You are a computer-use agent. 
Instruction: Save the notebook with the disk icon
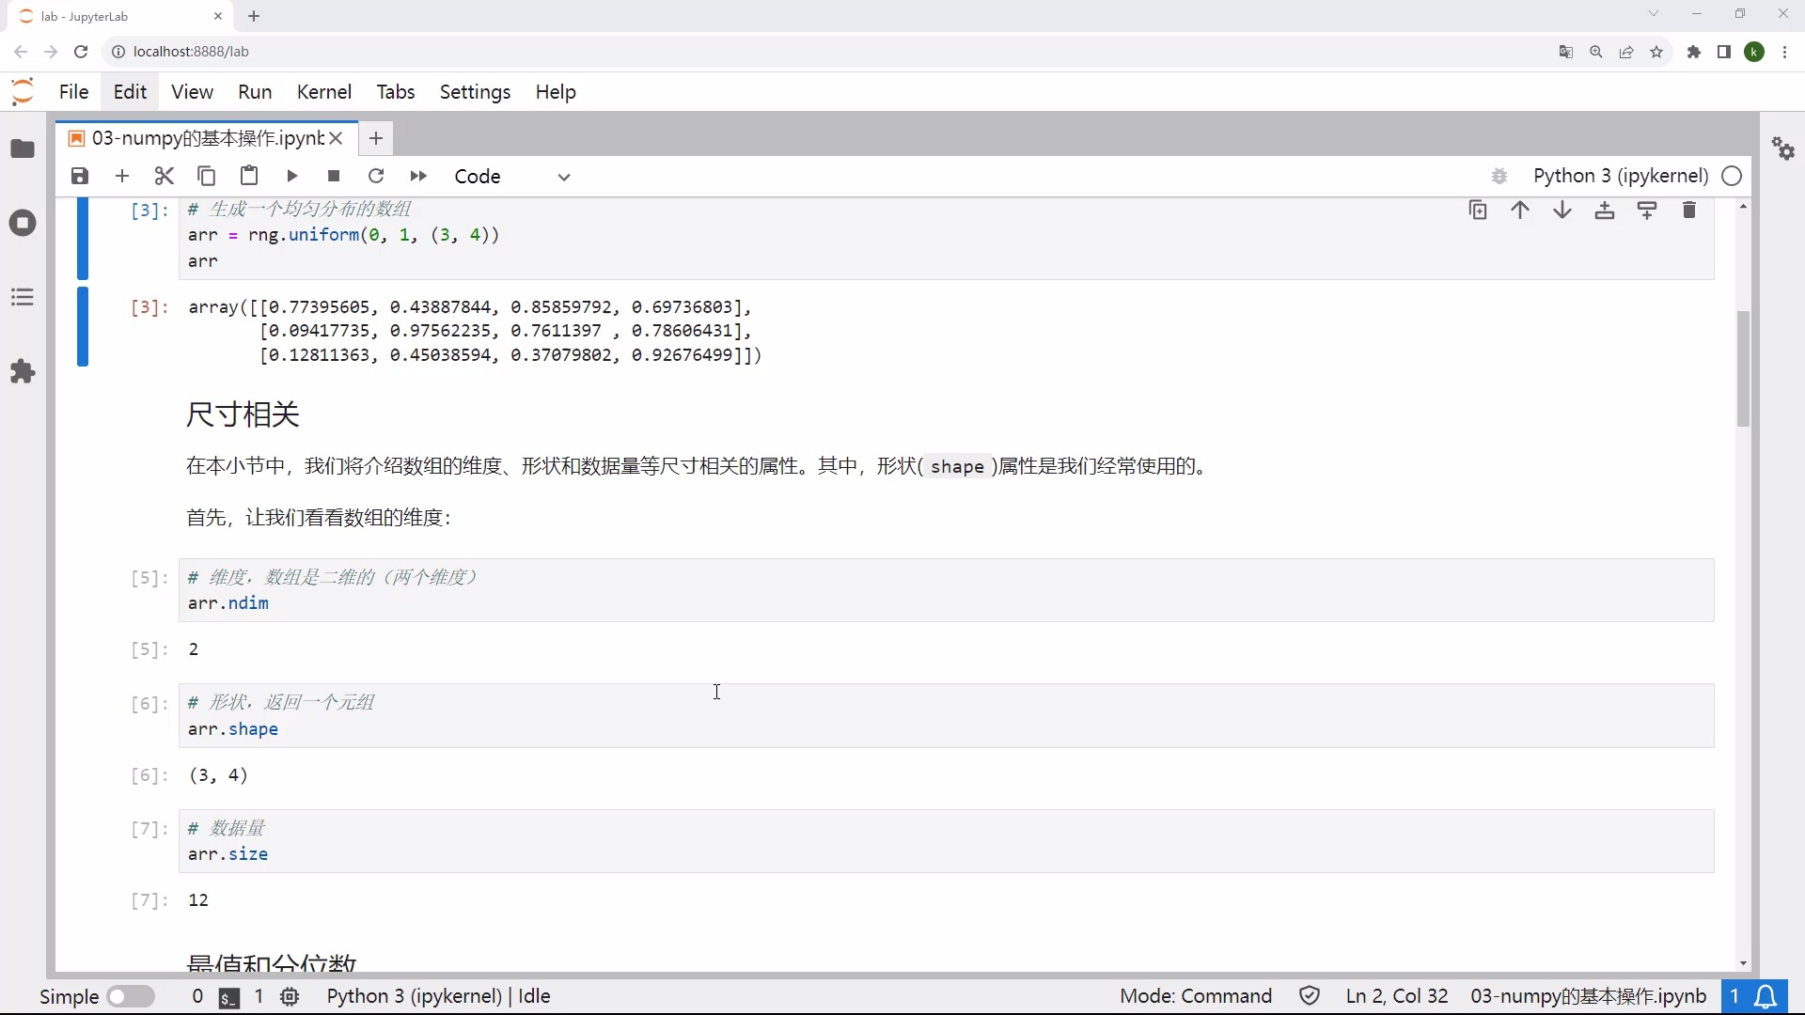click(x=80, y=177)
